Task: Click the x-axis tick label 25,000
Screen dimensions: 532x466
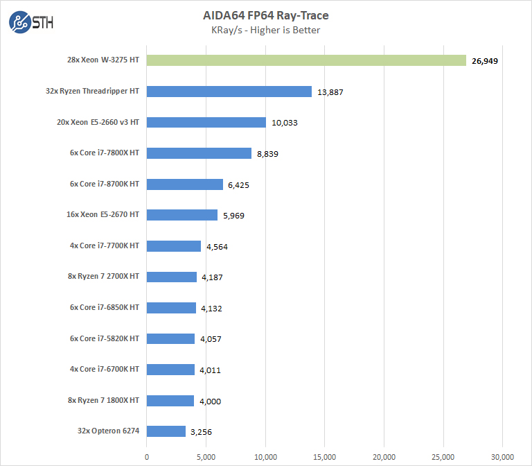Action: (443, 458)
